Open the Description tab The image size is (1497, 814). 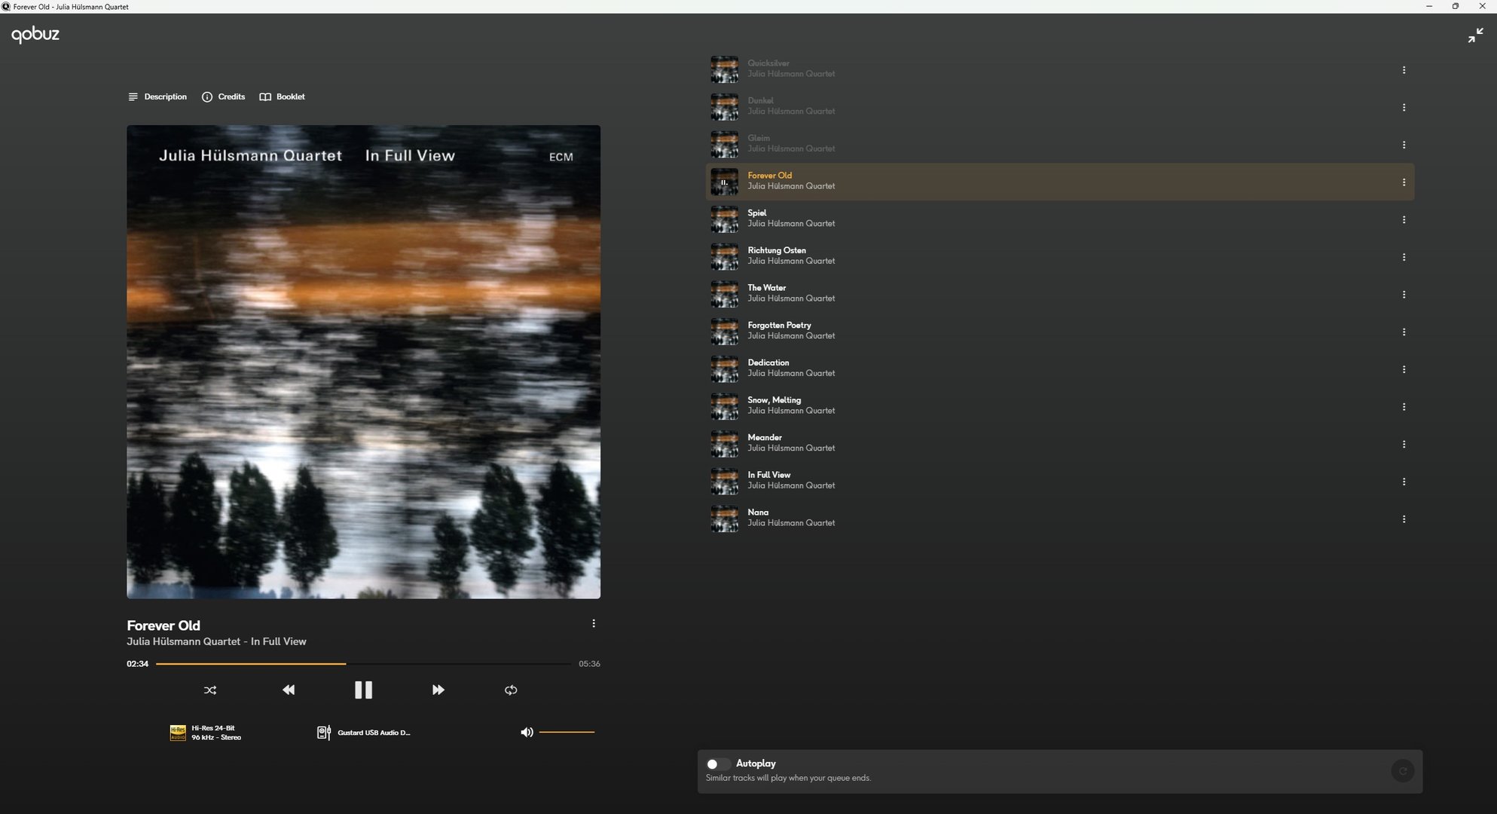point(157,96)
